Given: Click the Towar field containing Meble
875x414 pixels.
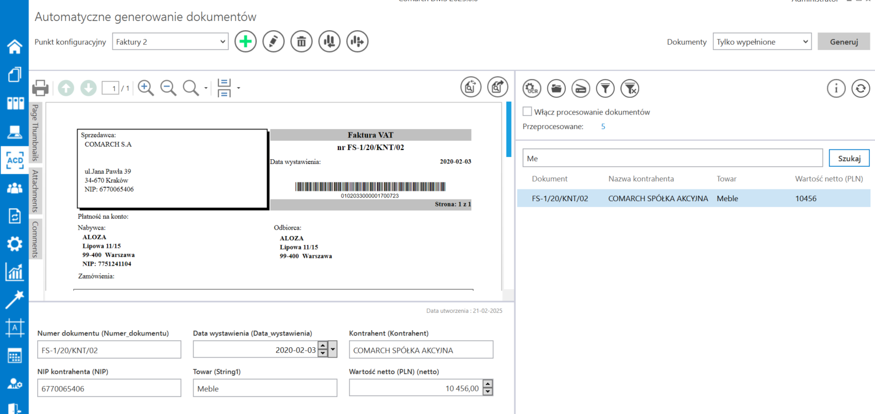Looking at the screenshot, I should pos(264,388).
